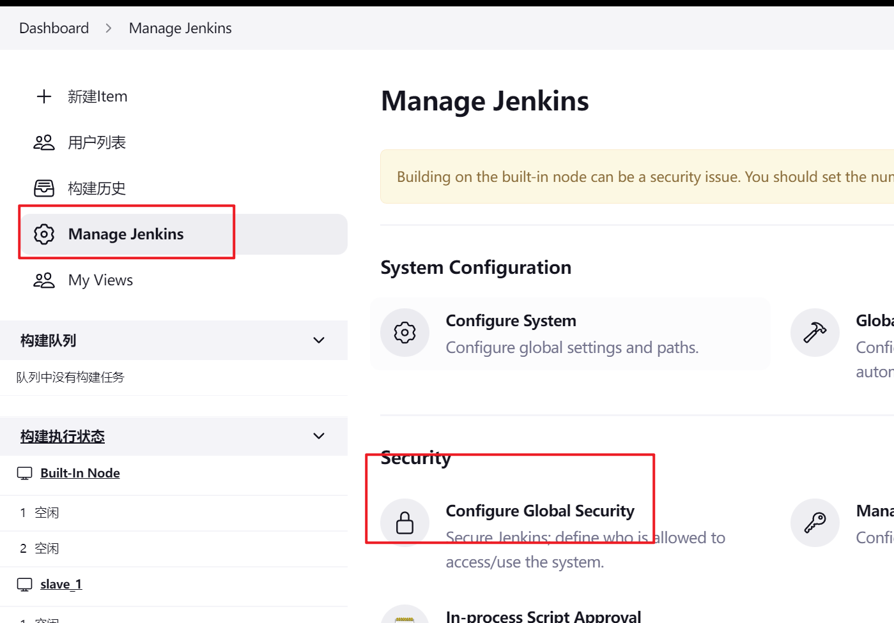
Task: Click the hammer icon for Global Tool Configuration
Action: point(815,333)
